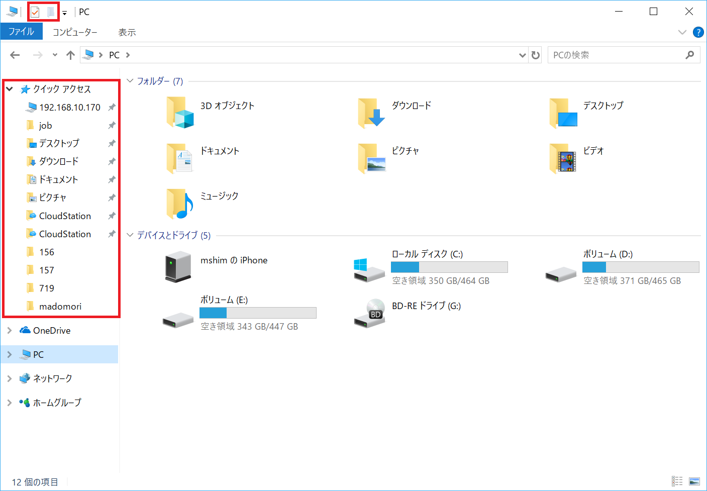Viewport: 707px width, 491px height.
Task: Expand the ネットワーク tree node
Action: tap(10, 378)
